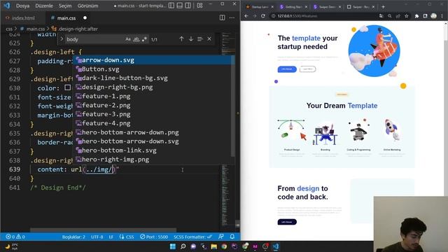Go to previous match in find widget

181,39
